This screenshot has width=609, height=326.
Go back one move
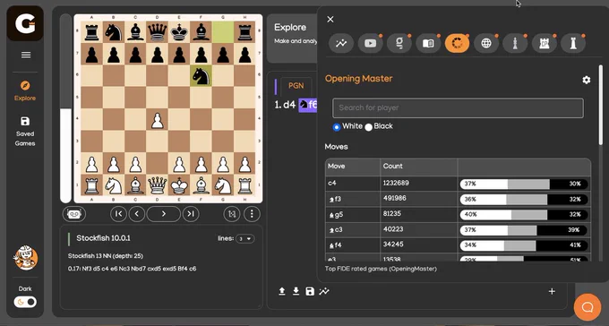point(137,214)
